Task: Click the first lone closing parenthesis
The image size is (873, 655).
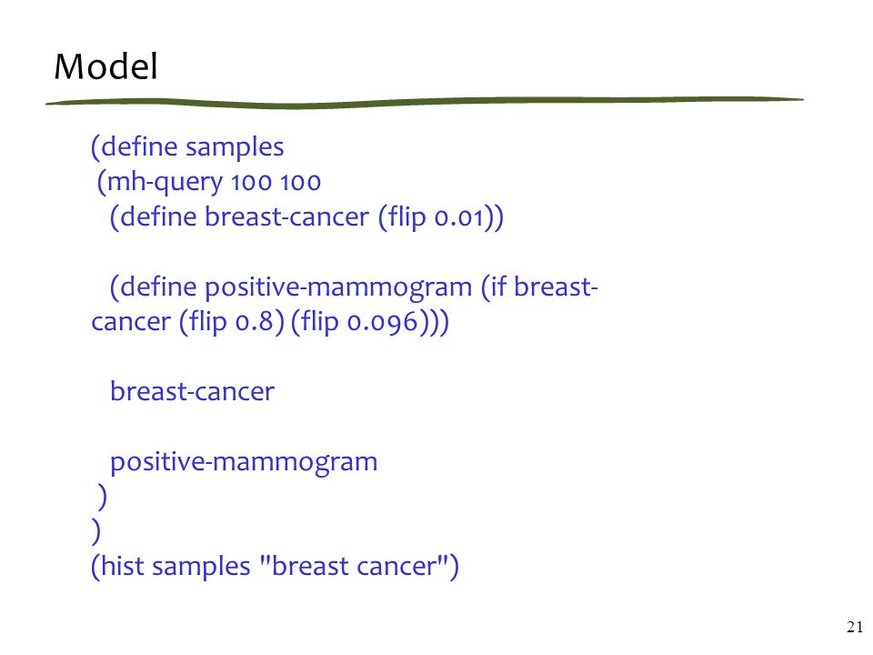Action: pos(102,497)
